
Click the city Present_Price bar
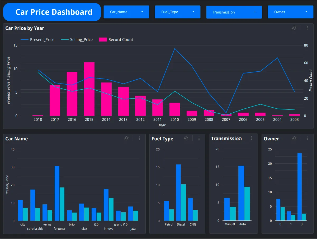click(x=20, y=210)
